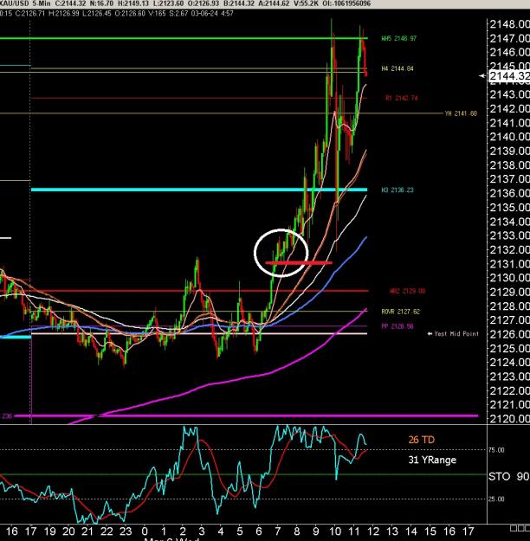Click the H:2149.13 high value in header
This screenshot has height=541, width=530.
[132, 3]
